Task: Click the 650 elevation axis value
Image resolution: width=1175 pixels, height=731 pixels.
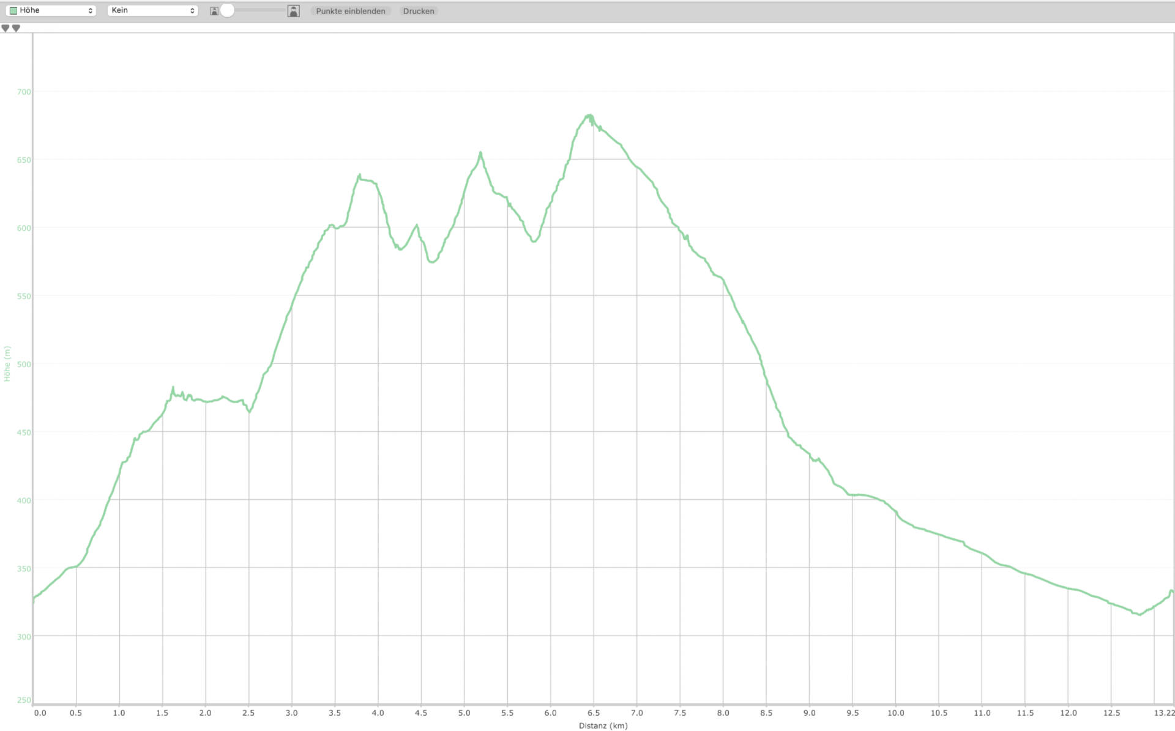Action: click(24, 160)
